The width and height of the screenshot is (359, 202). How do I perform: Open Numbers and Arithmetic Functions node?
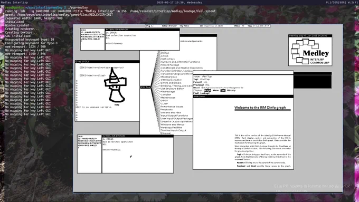180,62
